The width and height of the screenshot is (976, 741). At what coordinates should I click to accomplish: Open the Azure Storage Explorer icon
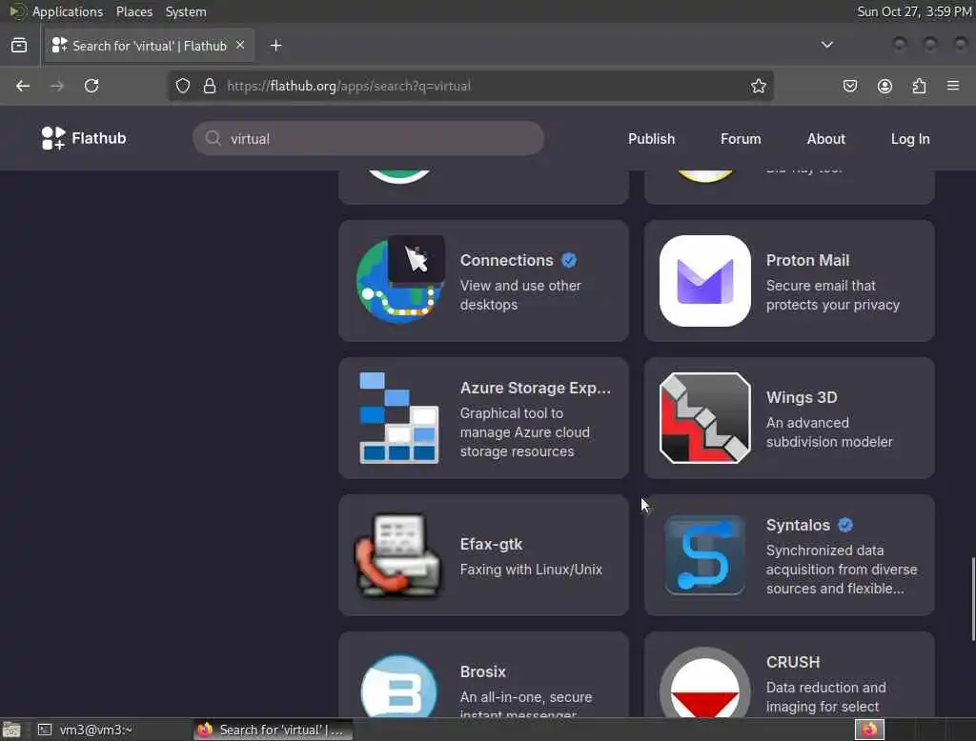tap(399, 417)
